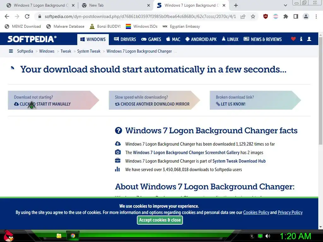The width and height of the screenshot is (323, 242).
Task: Click the padlock site info icon
Action: (x=40, y=16)
